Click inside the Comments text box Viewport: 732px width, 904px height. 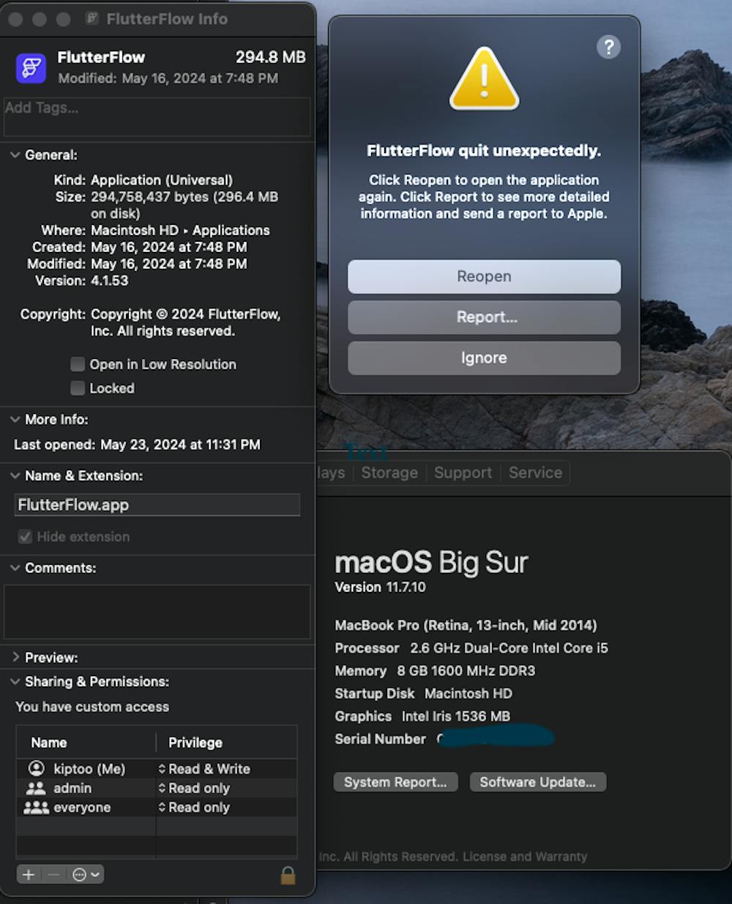point(157,612)
